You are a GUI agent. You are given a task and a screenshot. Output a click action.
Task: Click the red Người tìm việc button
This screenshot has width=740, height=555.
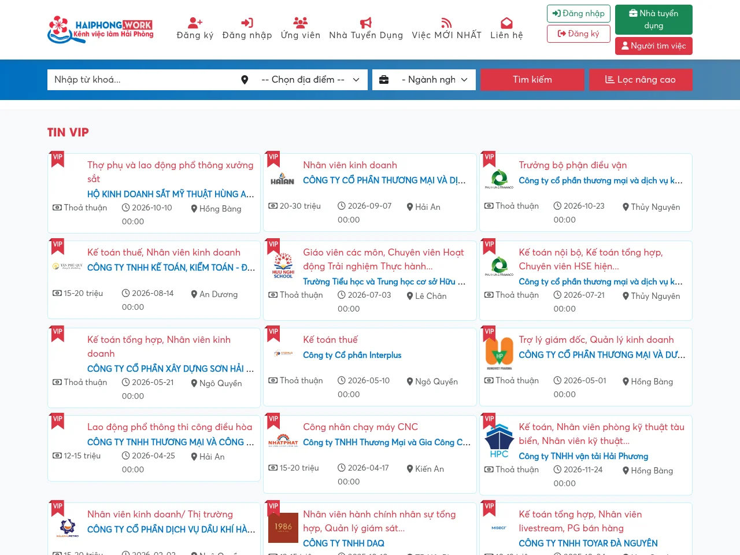(654, 46)
